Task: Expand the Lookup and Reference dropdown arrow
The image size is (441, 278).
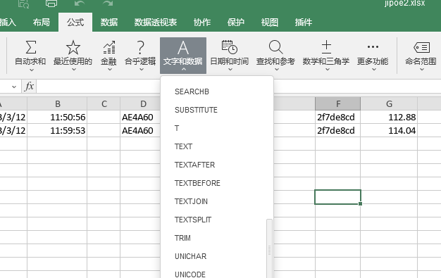Action: (277, 70)
